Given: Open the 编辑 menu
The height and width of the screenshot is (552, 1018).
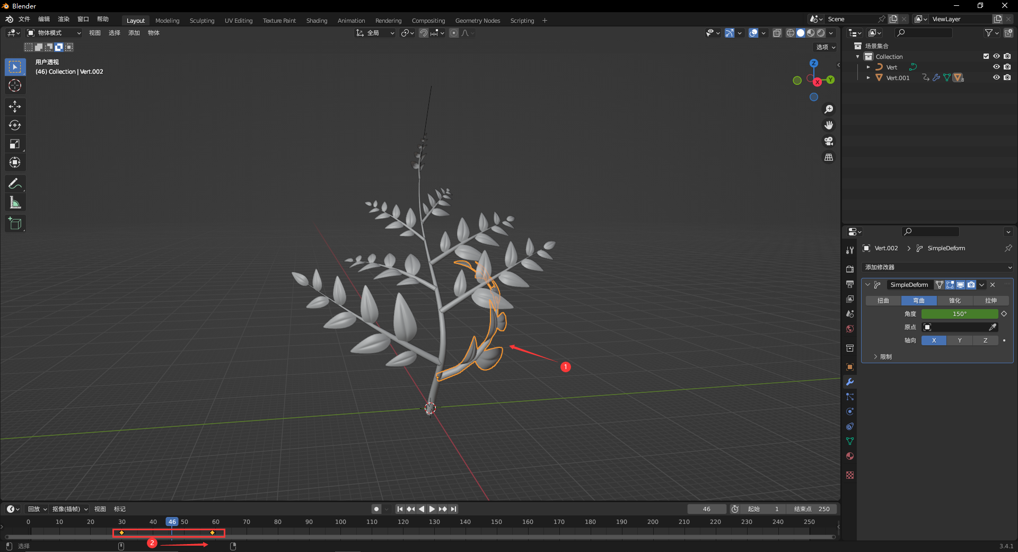Looking at the screenshot, I should point(44,19).
